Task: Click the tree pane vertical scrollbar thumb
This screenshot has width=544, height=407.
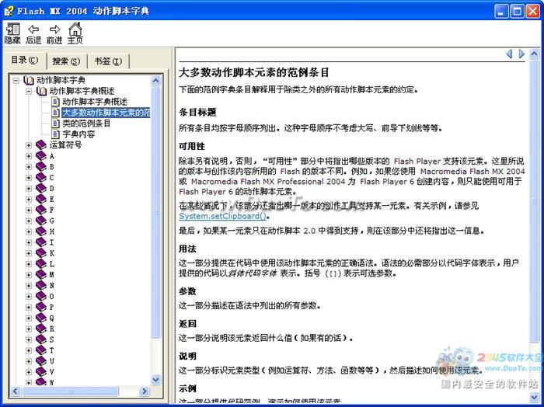Action: pyautogui.click(x=156, y=211)
